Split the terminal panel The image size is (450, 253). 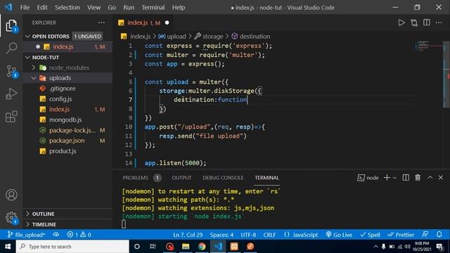pyautogui.click(x=406, y=178)
